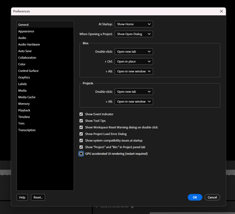Disable the Show Tool Tips checkbox
Screen dimensions: 235x214
81,121
